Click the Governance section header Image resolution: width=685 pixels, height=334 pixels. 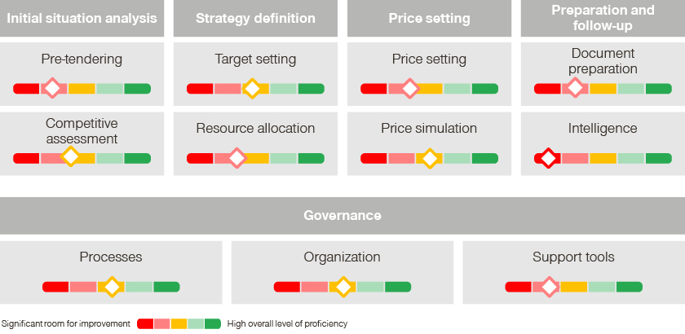click(x=342, y=216)
